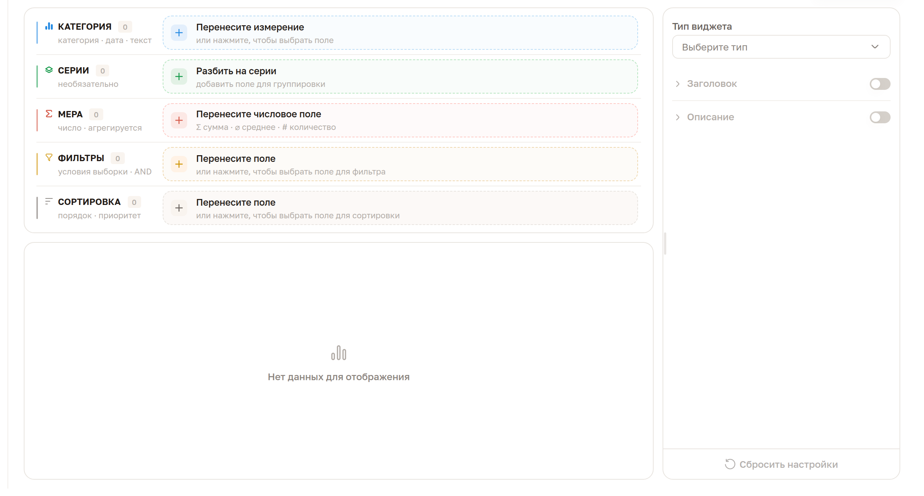The height and width of the screenshot is (496, 924).
Task: Click the СЕРИИ count badge showing 0
Action: coord(103,71)
